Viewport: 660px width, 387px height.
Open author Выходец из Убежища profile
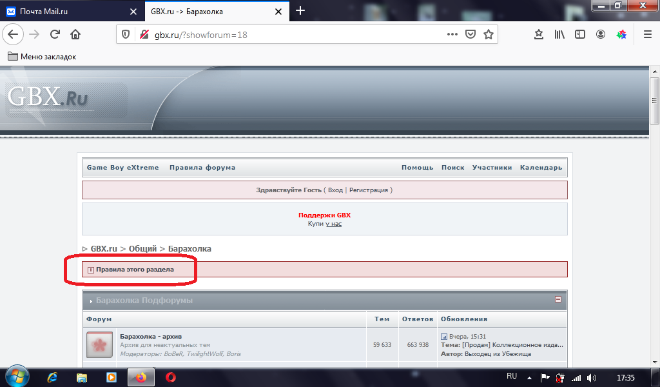[x=498, y=354]
